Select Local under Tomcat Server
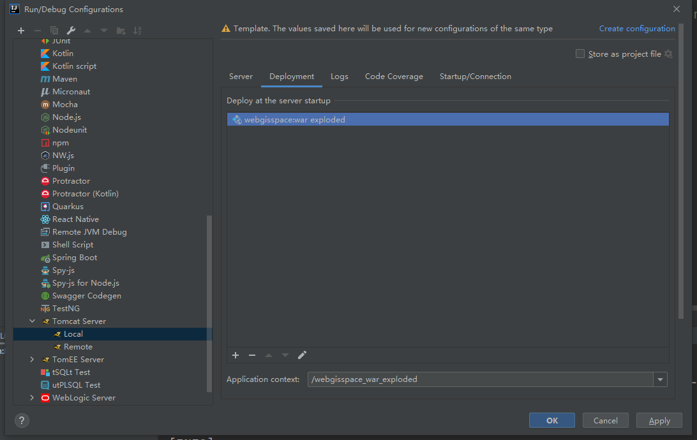The width and height of the screenshot is (697, 440). point(73,334)
